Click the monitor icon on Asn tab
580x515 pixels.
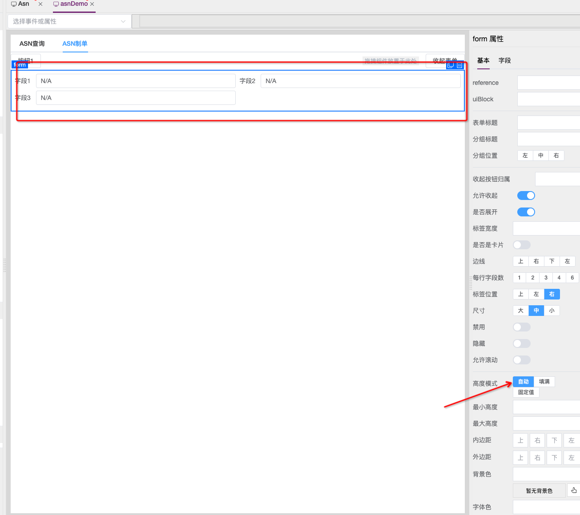coord(14,4)
